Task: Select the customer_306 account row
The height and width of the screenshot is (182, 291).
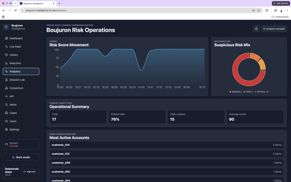Action: click(166, 163)
